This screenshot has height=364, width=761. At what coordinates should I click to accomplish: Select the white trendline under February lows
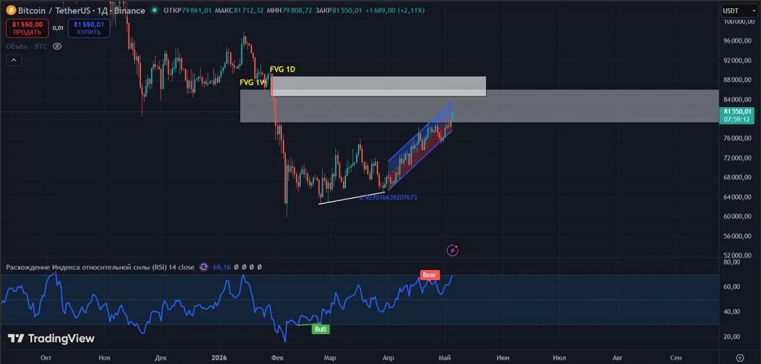[352, 197]
